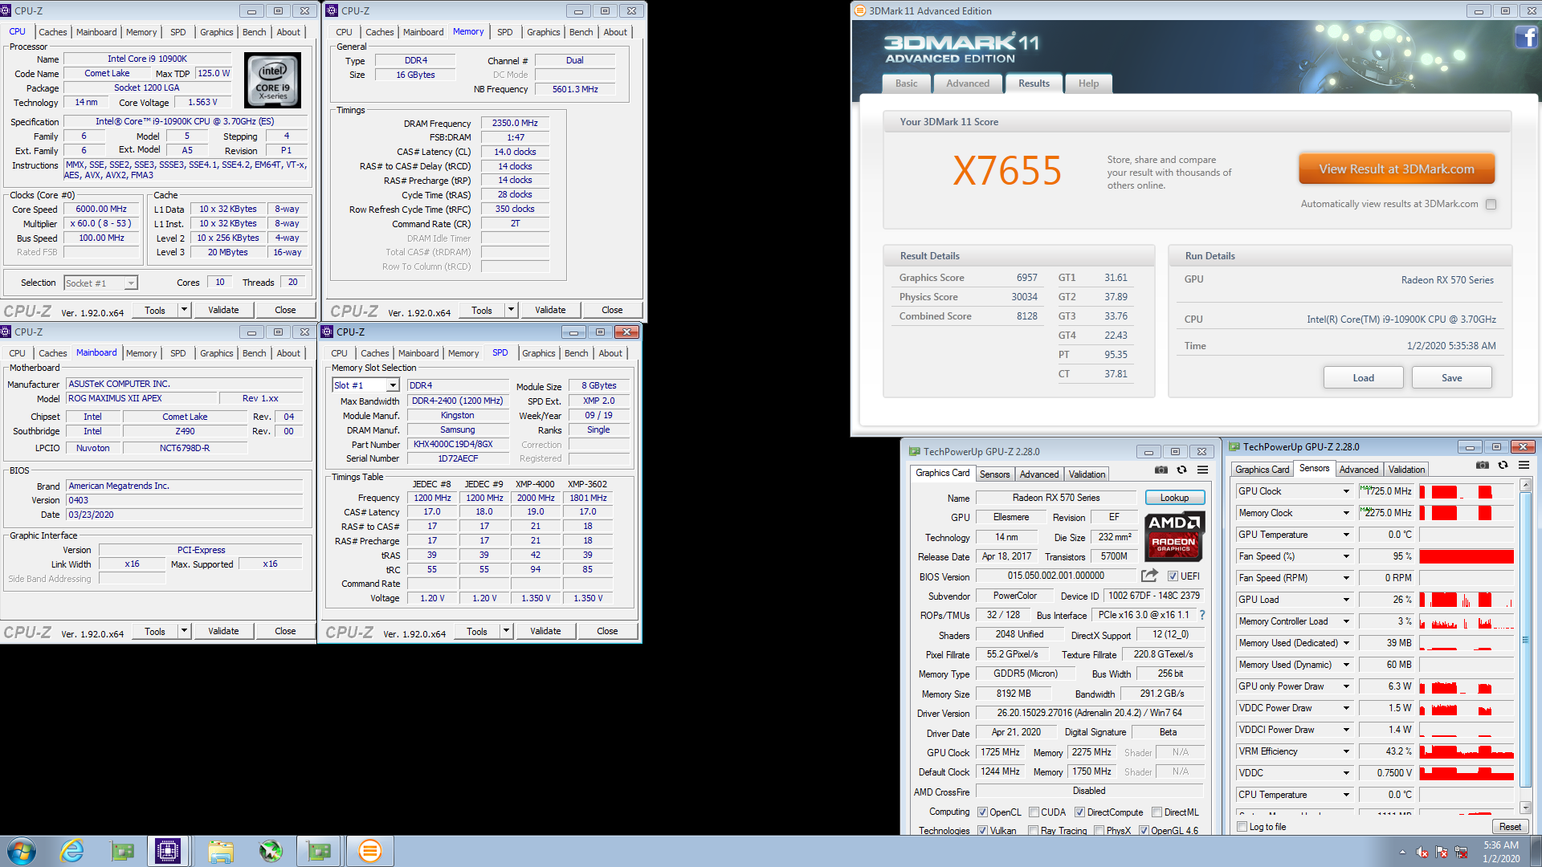Viewport: 1542px width, 867px height.
Task: Click the AMD Radeon Graphics logo
Action: (x=1173, y=535)
